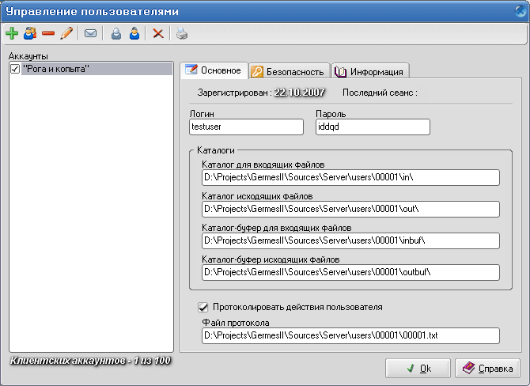Viewport: 530px width, 386px height.
Task: Click Каталог-буфер для входящих файлов field
Action: pyautogui.click(x=350, y=240)
